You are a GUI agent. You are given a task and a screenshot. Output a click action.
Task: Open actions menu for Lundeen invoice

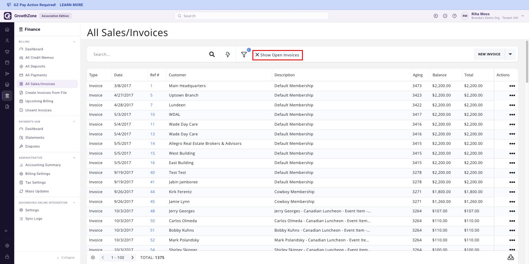pyautogui.click(x=512, y=105)
